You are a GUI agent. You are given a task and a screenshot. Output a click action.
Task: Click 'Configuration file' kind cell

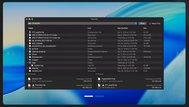[94, 32]
